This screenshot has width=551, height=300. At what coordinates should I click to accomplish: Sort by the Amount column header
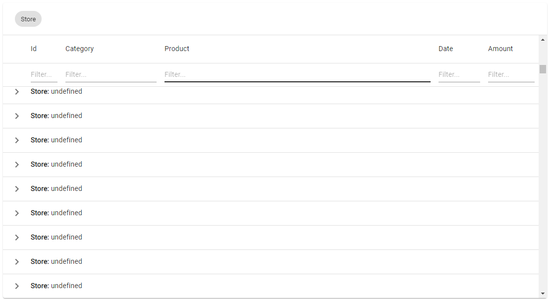500,49
